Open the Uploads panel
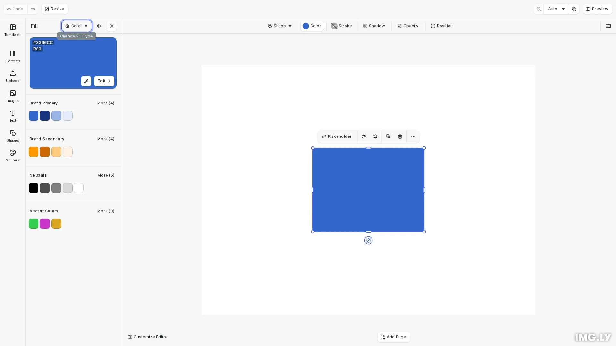The height and width of the screenshot is (346, 616). pos(13,76)
